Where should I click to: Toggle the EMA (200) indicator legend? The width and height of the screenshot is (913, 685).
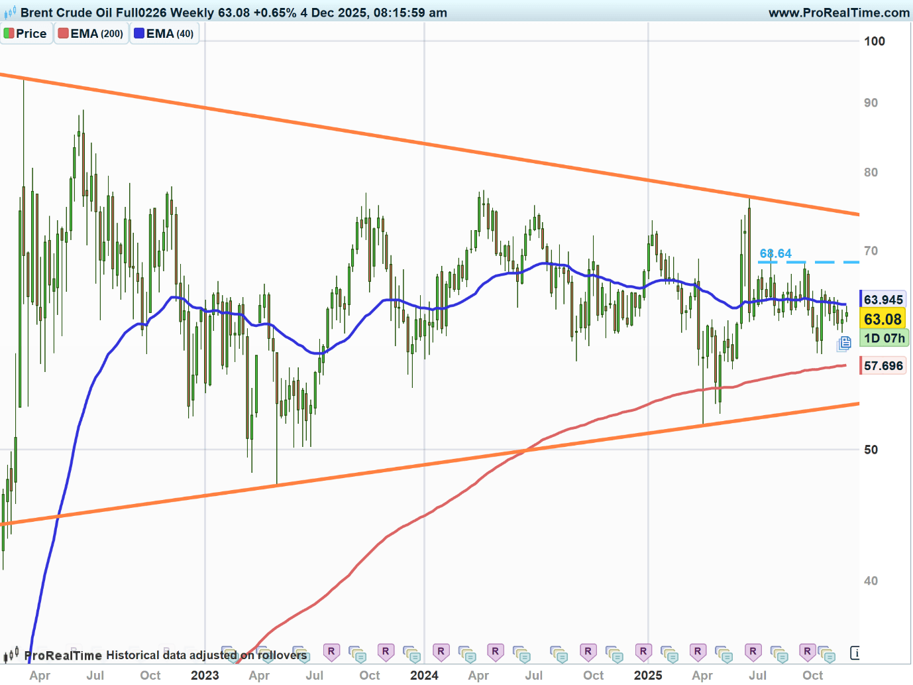click(x=91, y=33)
